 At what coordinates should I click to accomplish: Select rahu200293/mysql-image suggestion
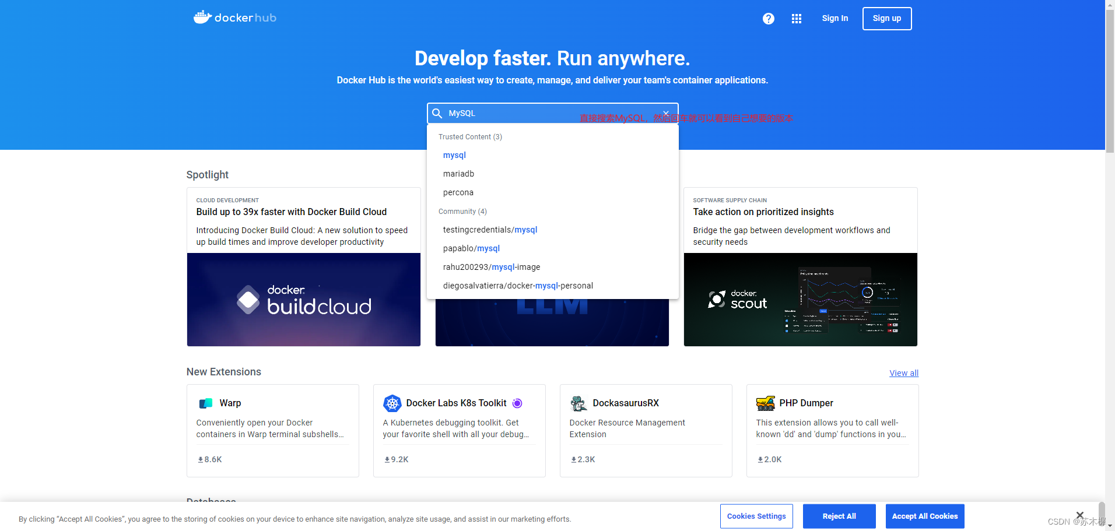coord(492,267)
